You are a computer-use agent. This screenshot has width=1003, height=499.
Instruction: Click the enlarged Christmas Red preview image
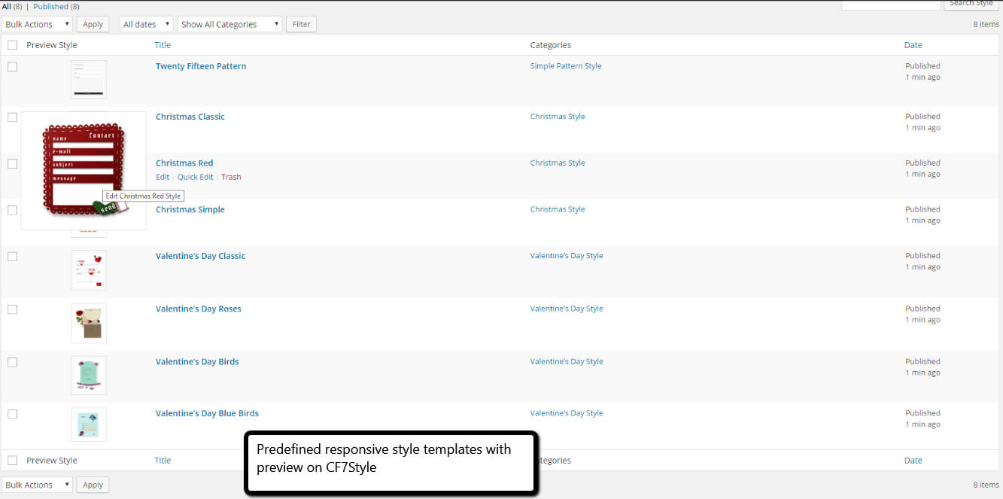click(83, 171)
